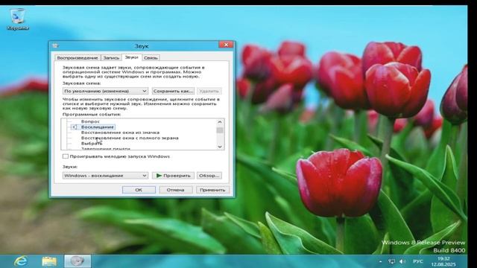
Task: Click the events list scrollbar thumb
Action: tap(220, 130)
